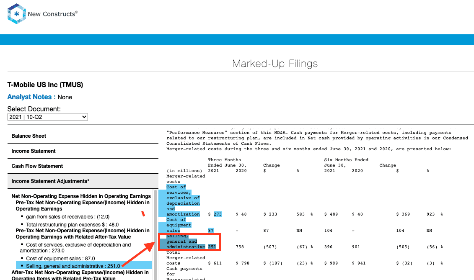474x280 pixels.
Task: Click the '$ 611' total merger-related costs value
Action: click(x=215, y=263)
